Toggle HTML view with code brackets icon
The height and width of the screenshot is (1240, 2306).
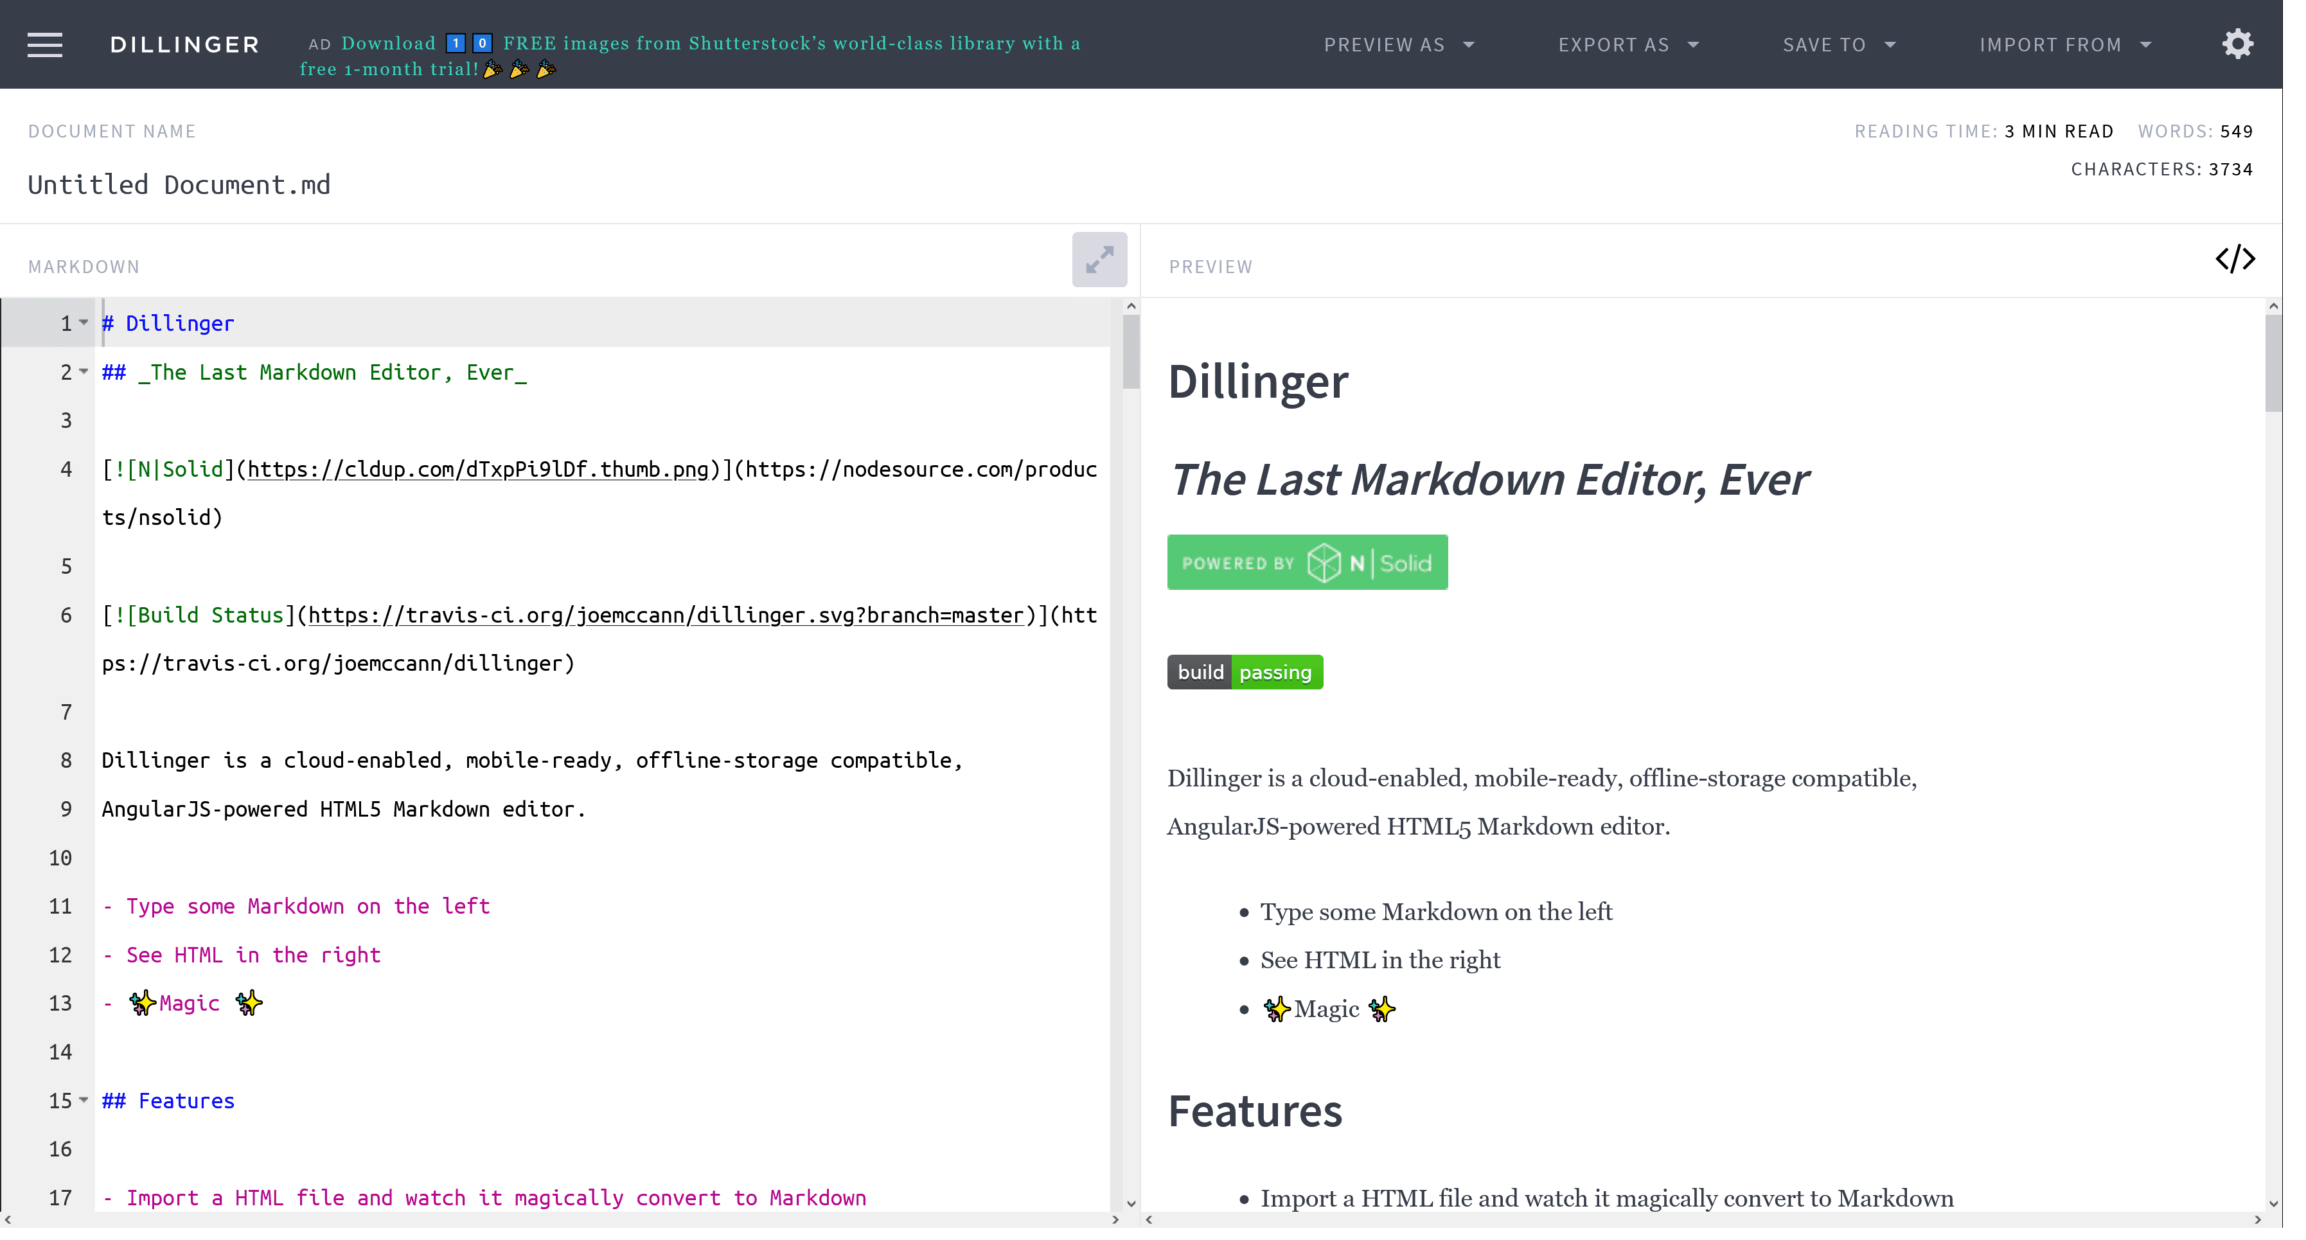[2235, 260]
